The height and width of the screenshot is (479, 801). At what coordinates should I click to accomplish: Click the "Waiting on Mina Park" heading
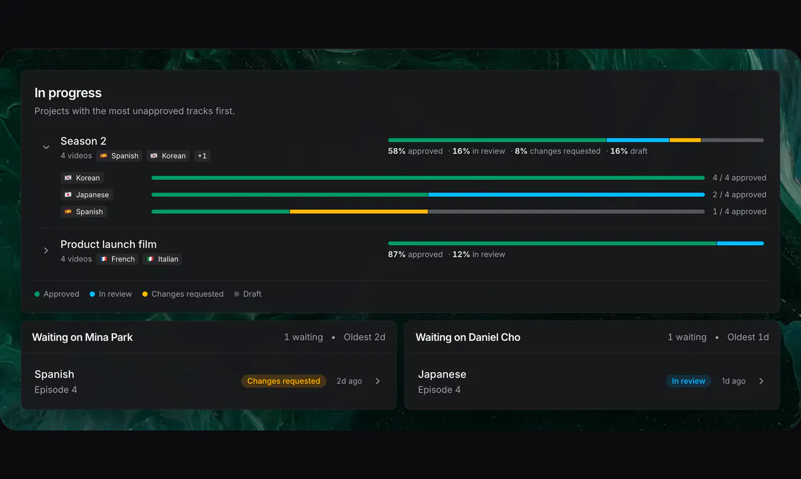pos(83,337)
